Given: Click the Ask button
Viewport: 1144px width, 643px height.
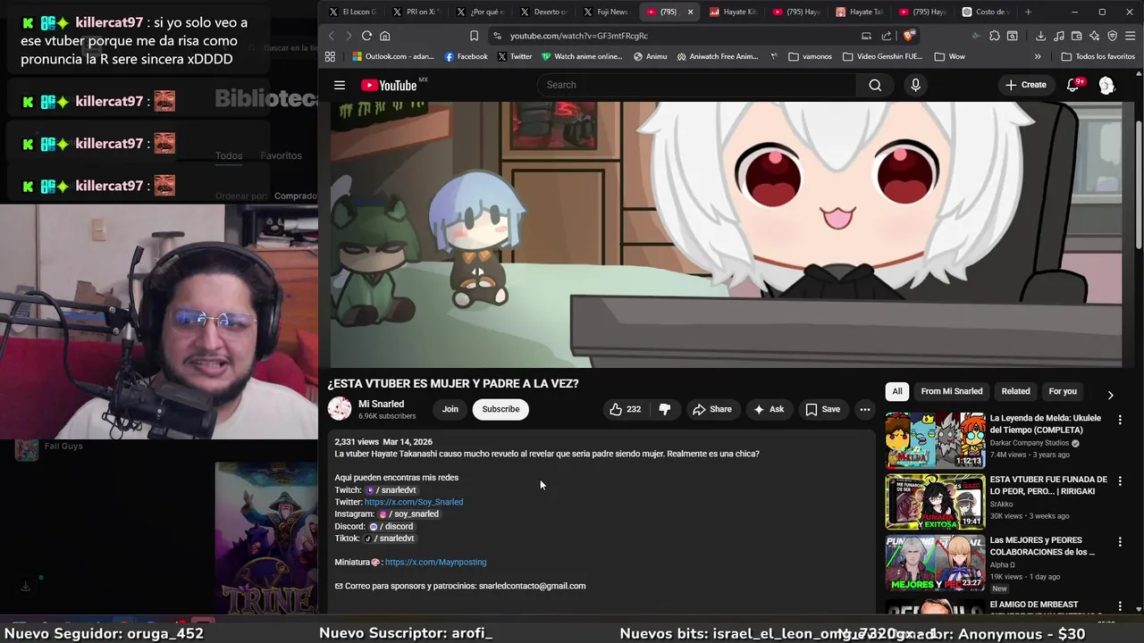Looking at the screenshot, I should tap(769, 409).
